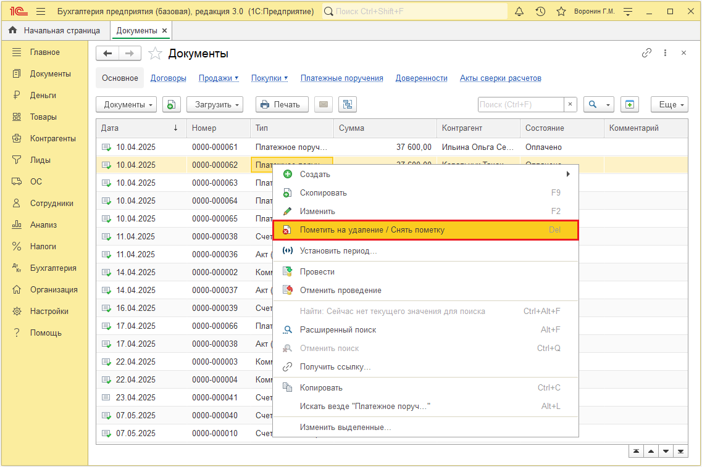Click the create-by-copy document icon

pyautogui.click(x=172, y=105)
